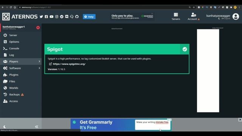Click the exaroton advertisement banner
This screenshot has height=136, width=242.
[x=132, y=16]
